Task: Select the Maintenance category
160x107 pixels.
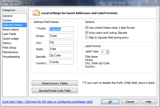Action: click(x=15, y=52)
